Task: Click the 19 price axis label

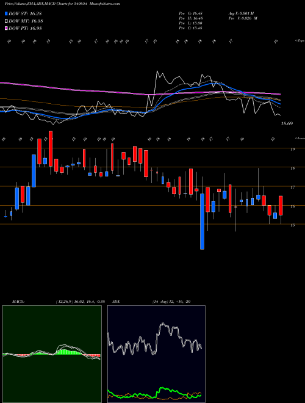Action: click(x=292, y=150)
